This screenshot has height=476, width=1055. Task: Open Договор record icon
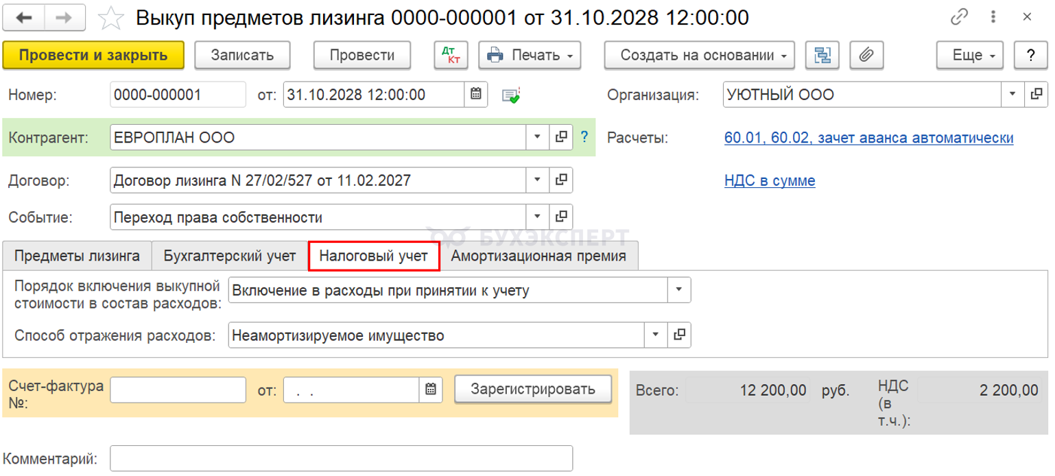pyautogui.click(x=561, y=181)
